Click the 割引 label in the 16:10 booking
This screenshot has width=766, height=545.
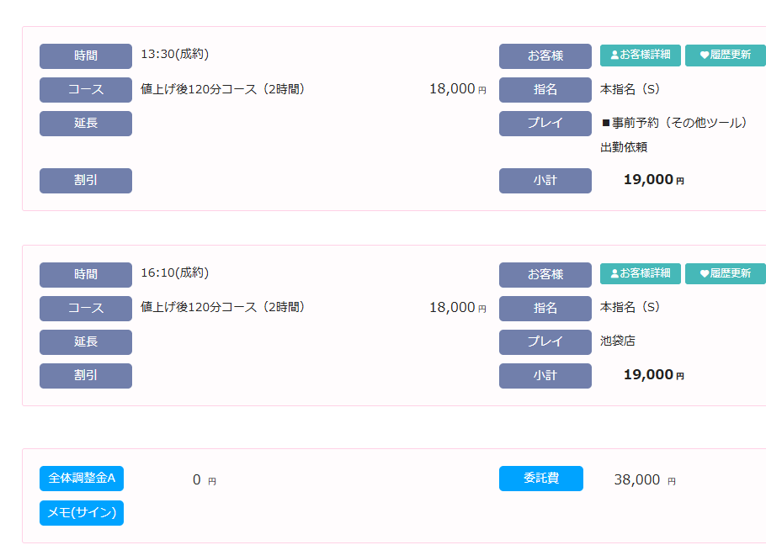tap(86, 376)
